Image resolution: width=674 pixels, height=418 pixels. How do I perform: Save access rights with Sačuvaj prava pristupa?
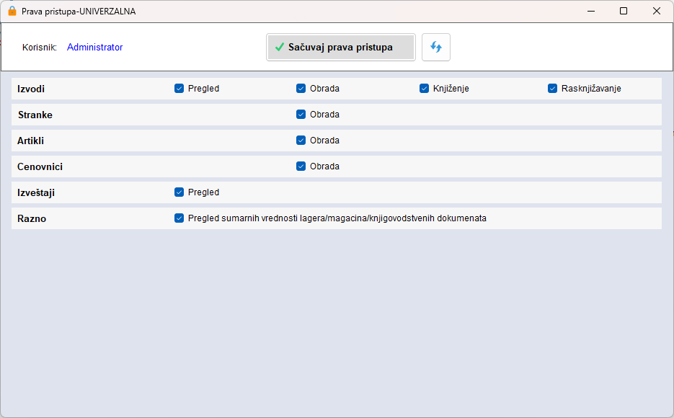tap(341, 48)
